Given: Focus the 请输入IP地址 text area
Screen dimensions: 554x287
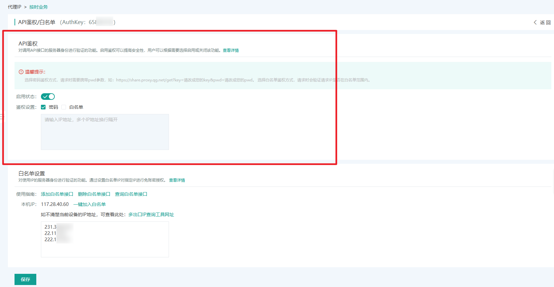Looking at the screenshot, I should [105, 132].
